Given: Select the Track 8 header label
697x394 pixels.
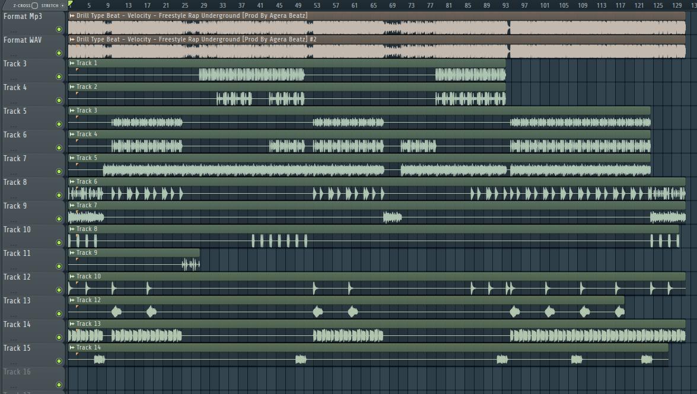Looking at the screenshot, I should click(15, 182).
